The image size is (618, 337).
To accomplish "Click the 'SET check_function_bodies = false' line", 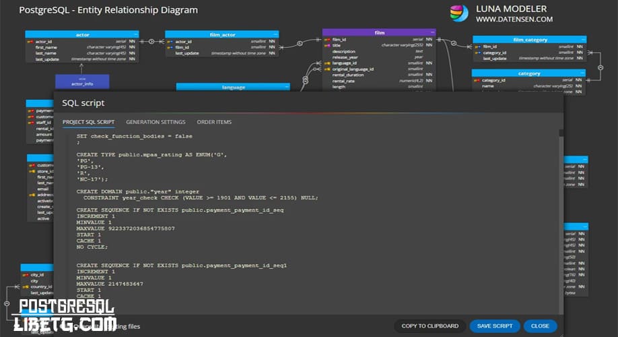I will [x=135, y=136].
